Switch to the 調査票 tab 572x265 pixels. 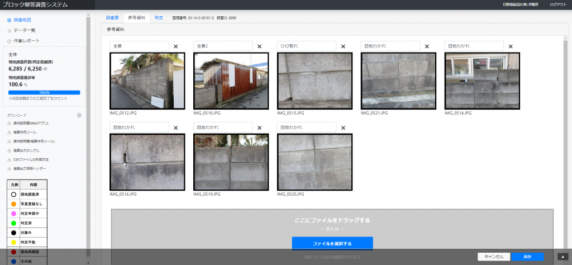point(112,18)
